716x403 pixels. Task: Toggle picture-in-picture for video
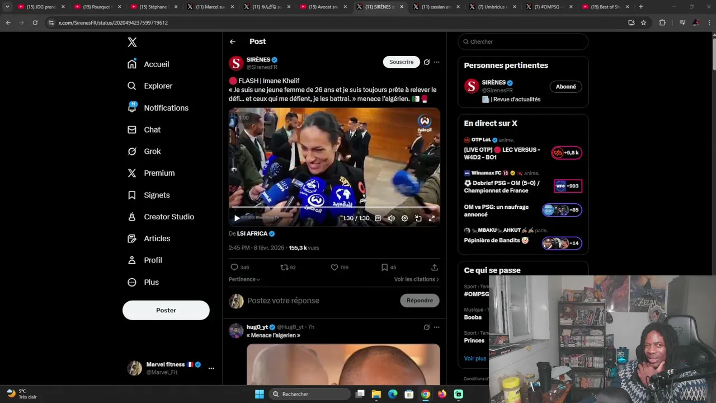418,218
